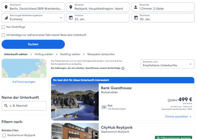Viewport: 197px width, 139px height.
Task: Select the Unterkunft wählen step
Action: 16,54
